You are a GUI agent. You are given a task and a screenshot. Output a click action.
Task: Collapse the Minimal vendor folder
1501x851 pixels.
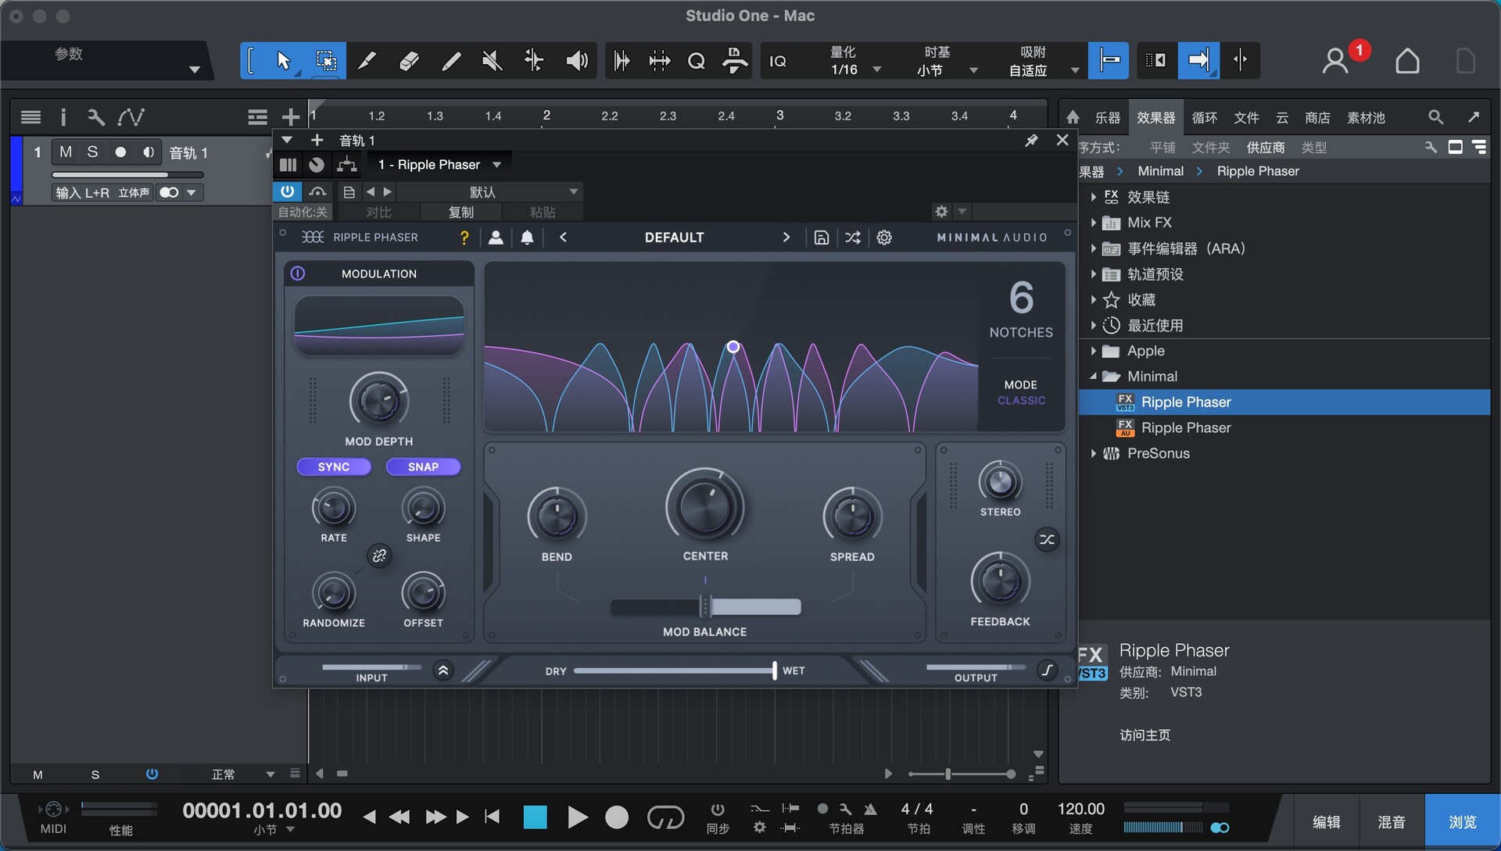tap(1093, 376)
